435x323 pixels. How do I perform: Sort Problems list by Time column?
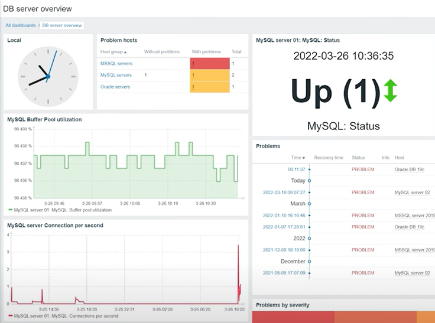[298, 158]
